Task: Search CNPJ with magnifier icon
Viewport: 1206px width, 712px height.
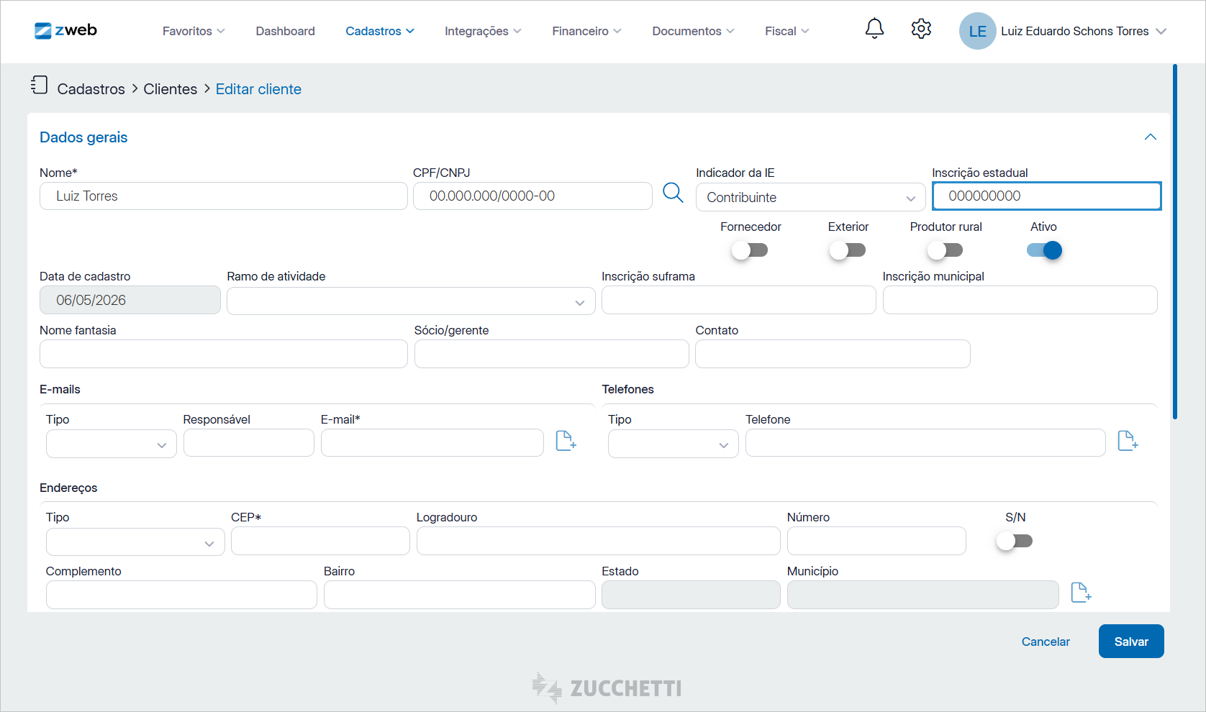Action: 673,193
